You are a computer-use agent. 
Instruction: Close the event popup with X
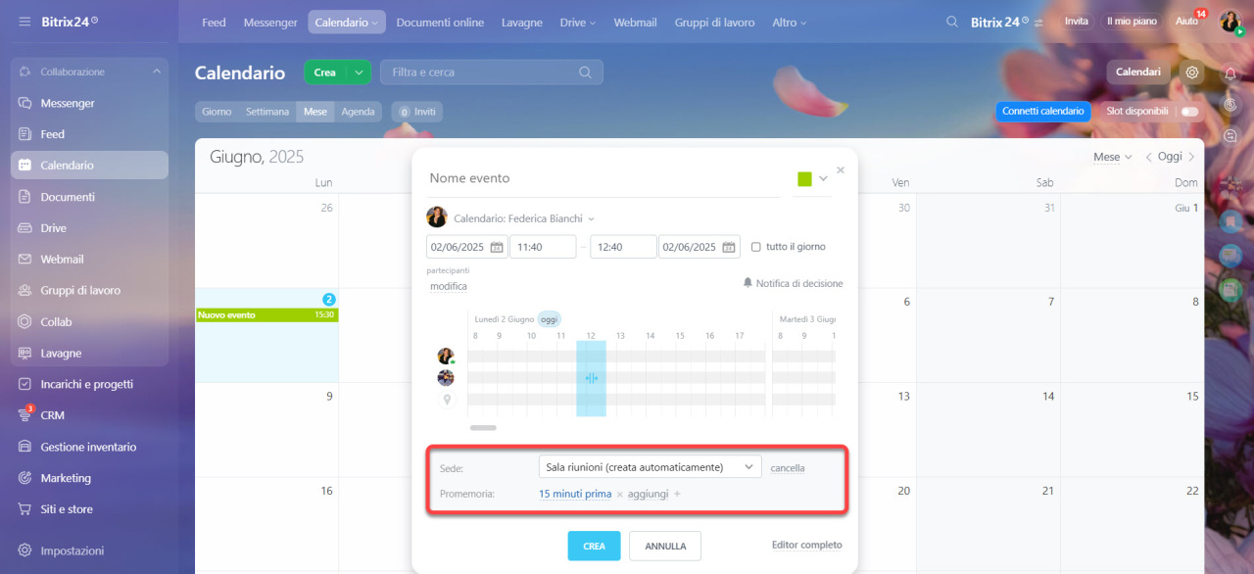[x=841, y=170]
